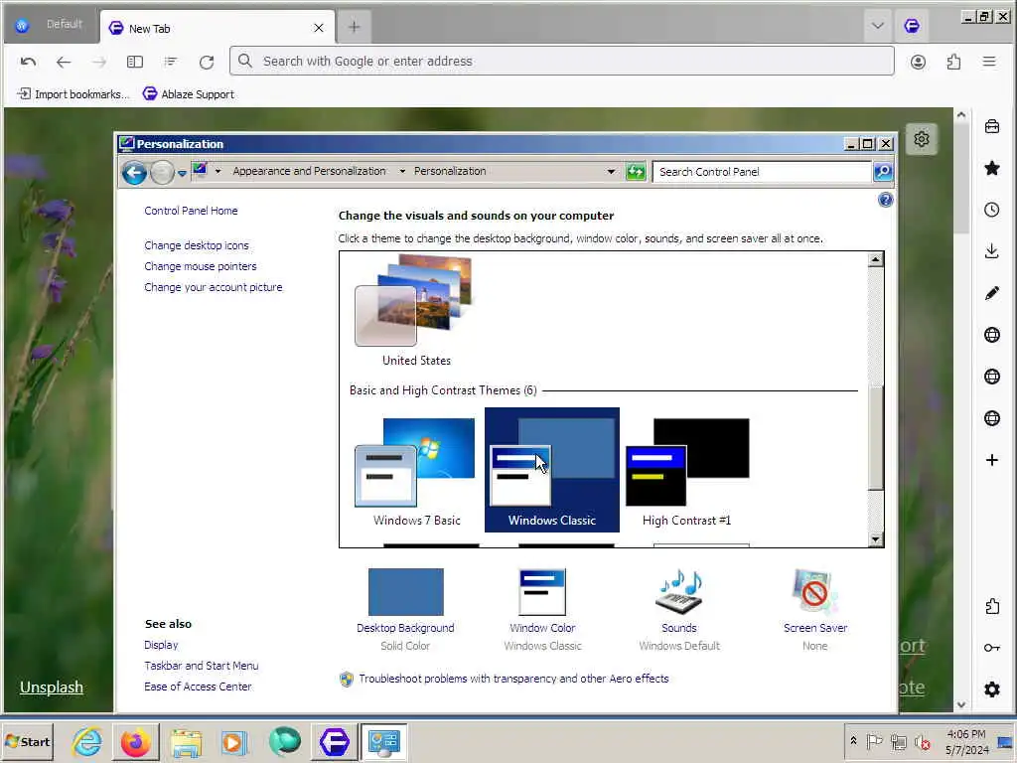Open the browser reader list icon
This screenshot has height=763, width=1017.
click(171, 62)
